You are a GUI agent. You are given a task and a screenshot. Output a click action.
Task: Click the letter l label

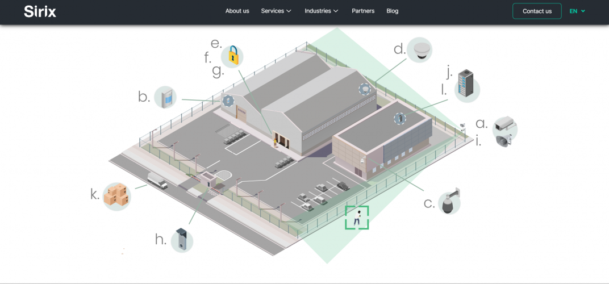444,90
